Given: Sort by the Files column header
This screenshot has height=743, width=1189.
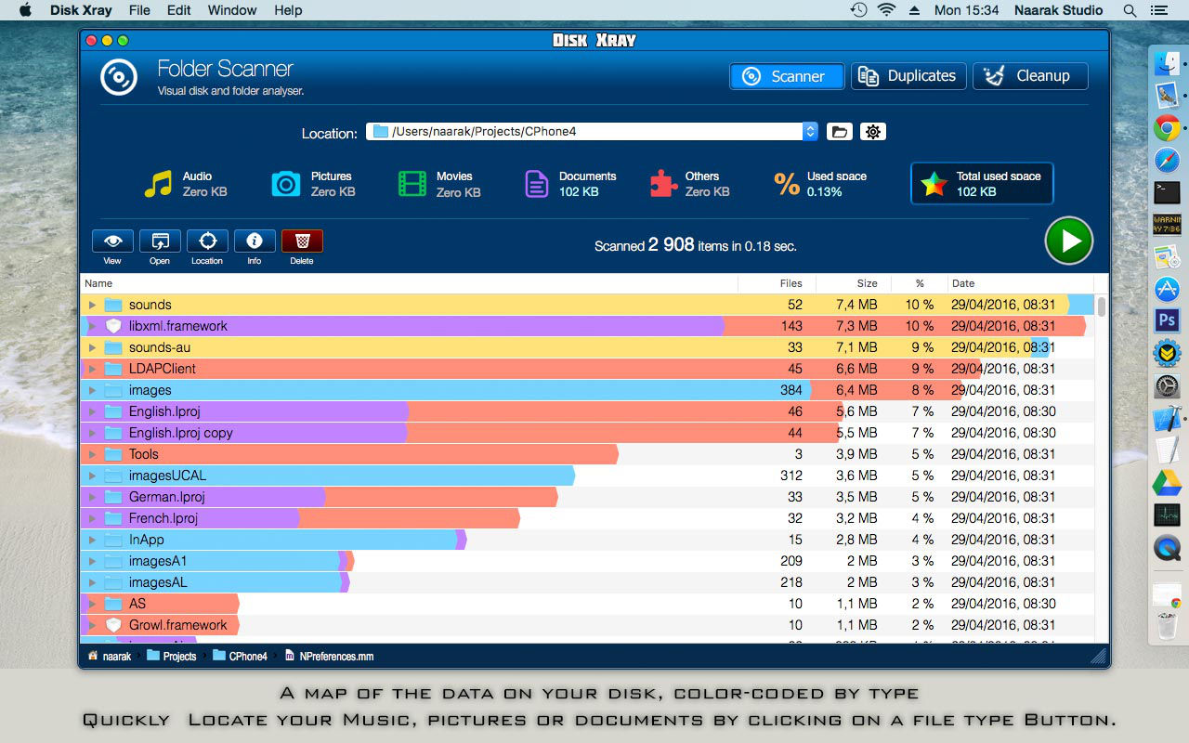Looking at the screenshot, I should (x=777, y=283).
